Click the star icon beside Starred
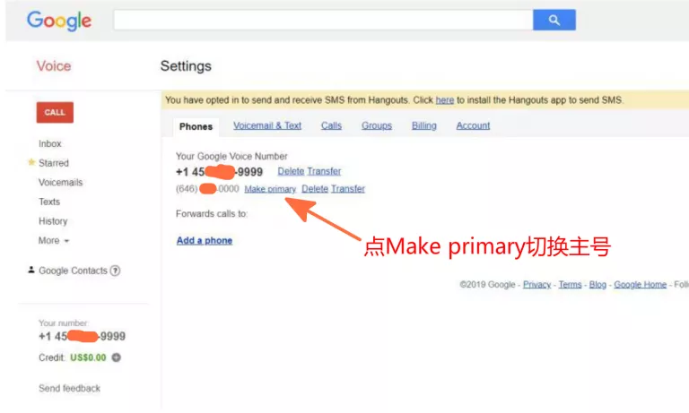689x413 pixels. tap(31, 163)
